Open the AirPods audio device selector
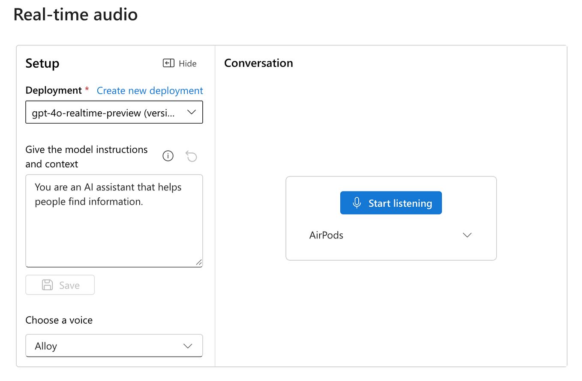Screen dimensions: 582x381 [391, 235]
